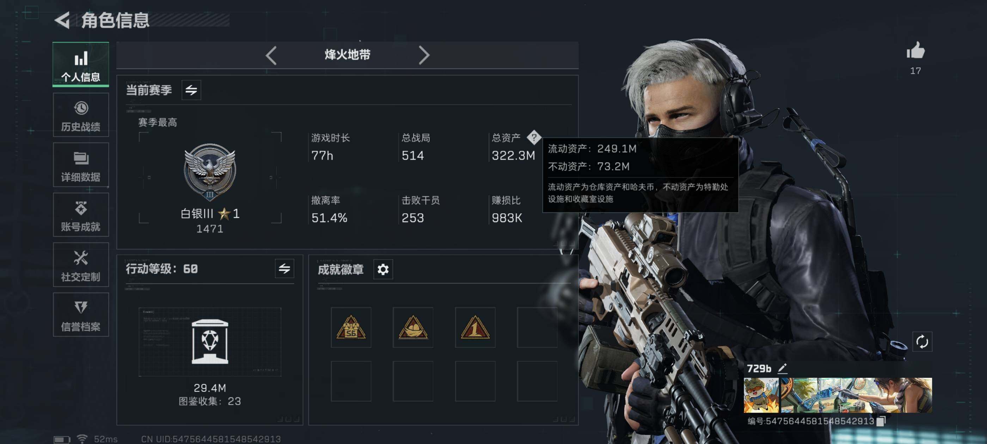
Task: Open the 历史战绩 history tab
Action: pyautogui.click(x=81, y=115)
